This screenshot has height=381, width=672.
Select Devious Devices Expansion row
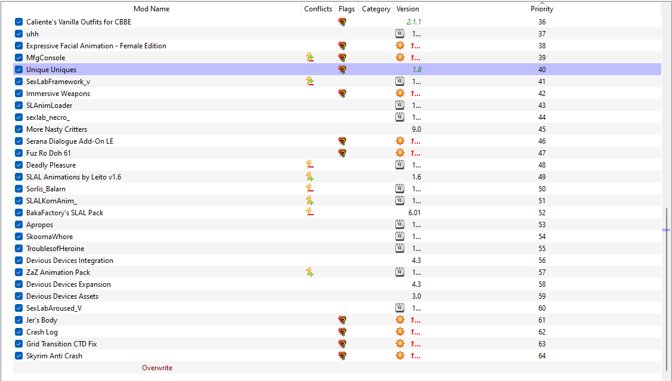tap(337, 284)
